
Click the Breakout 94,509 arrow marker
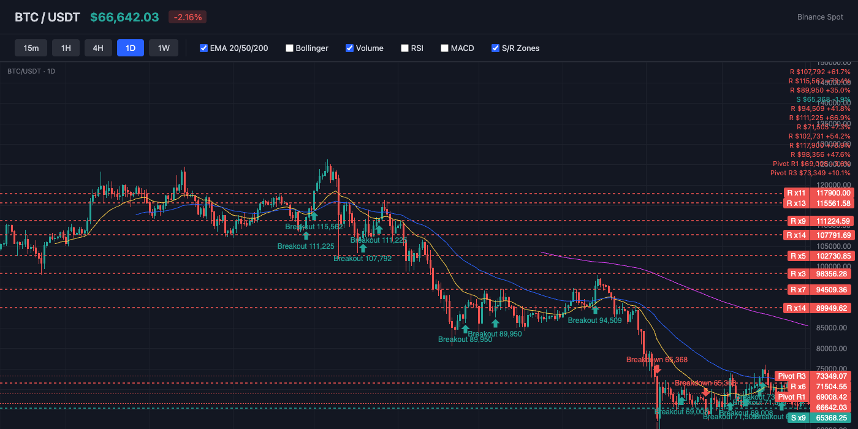click(595, 309)
